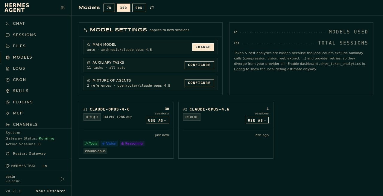
Task: Click the "Active Sessions: 0" text
Action: (x=23, y=144)
